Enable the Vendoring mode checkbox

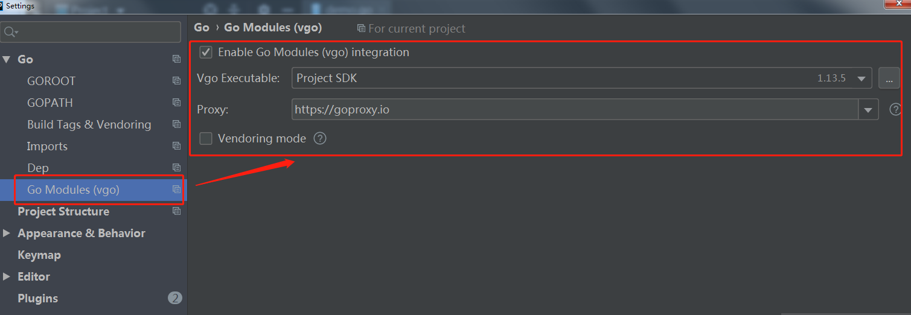pos(206,139)
